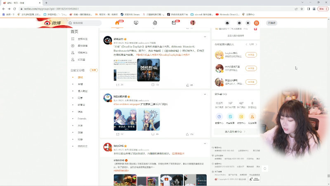
Task: Select the Friends group in sidebar
Action: [82, 119]
